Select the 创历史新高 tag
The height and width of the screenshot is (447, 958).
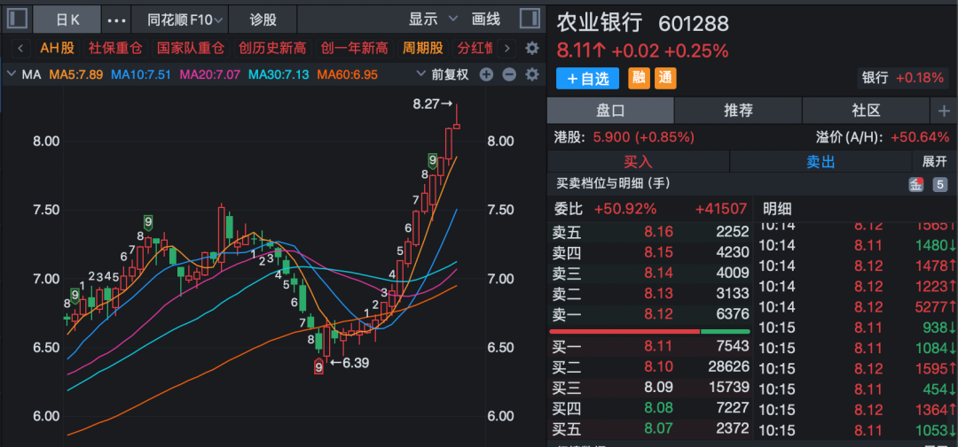point(272,48)
